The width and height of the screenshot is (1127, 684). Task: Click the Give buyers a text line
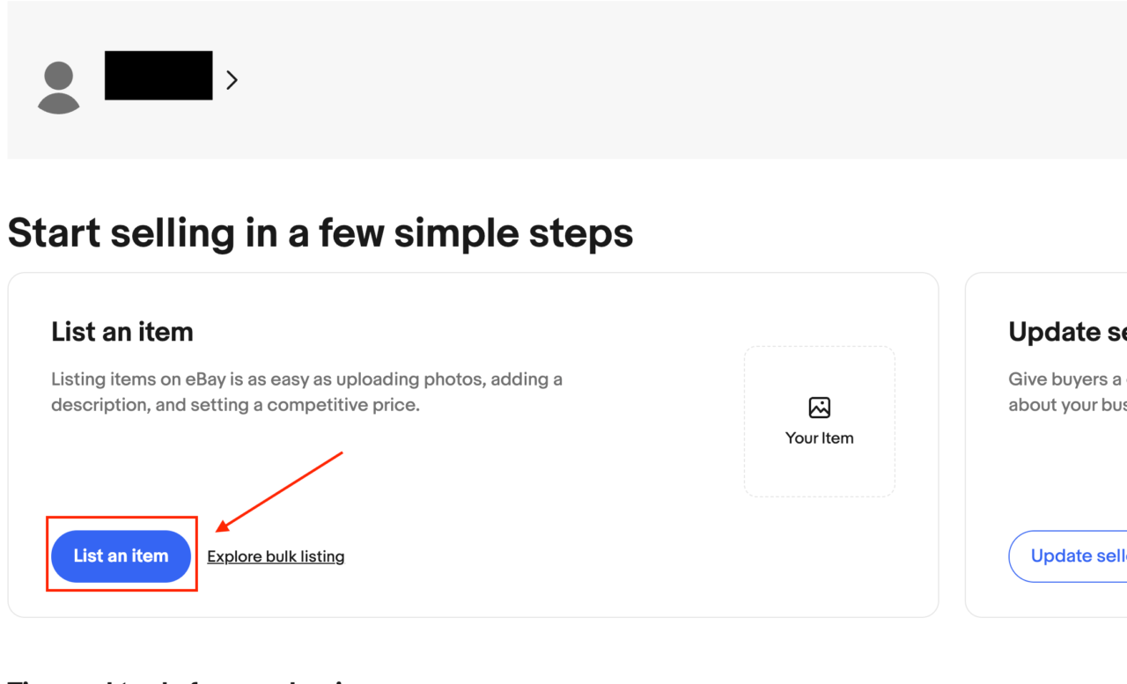click(x=1067, y=379)
